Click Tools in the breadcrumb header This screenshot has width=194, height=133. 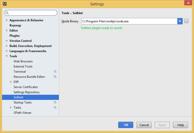coord(66,13)
